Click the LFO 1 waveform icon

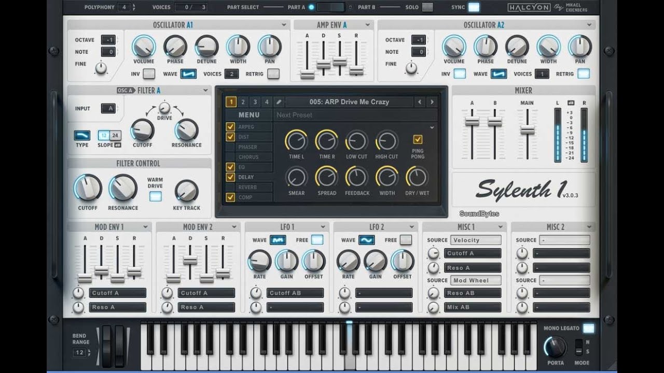(x=278, y=240)
